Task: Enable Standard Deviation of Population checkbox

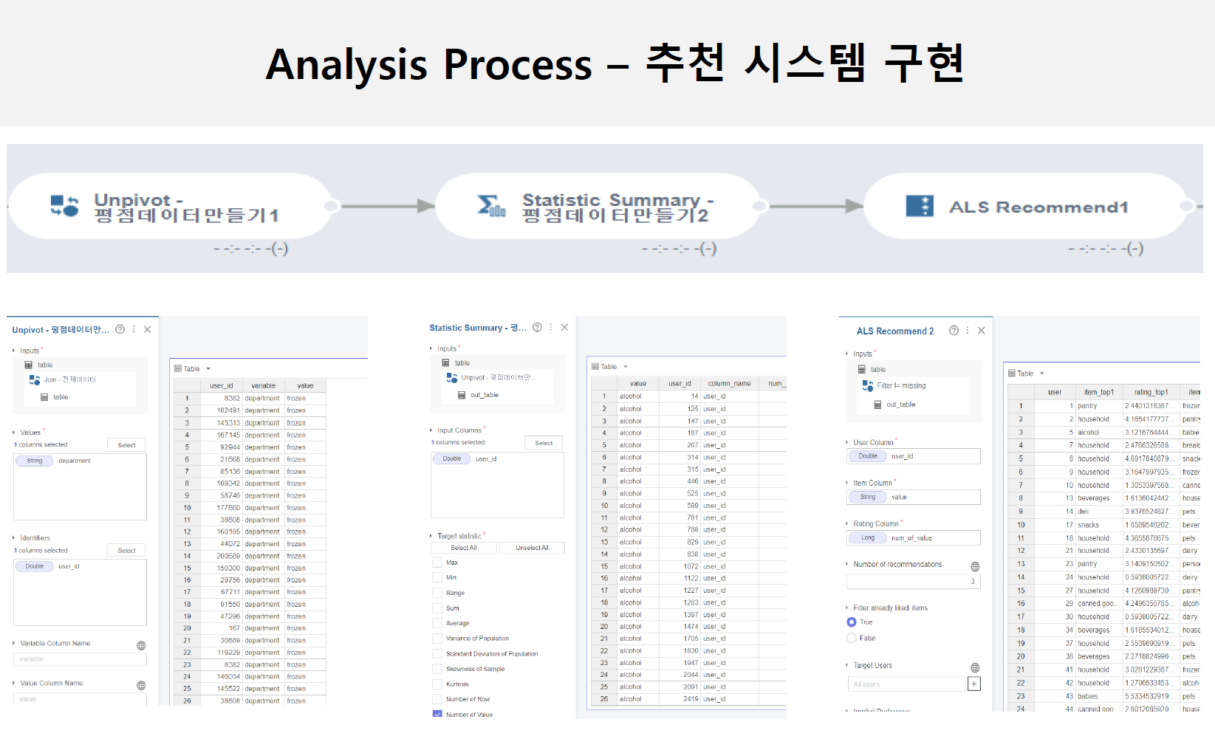Action: pos(437,653)
